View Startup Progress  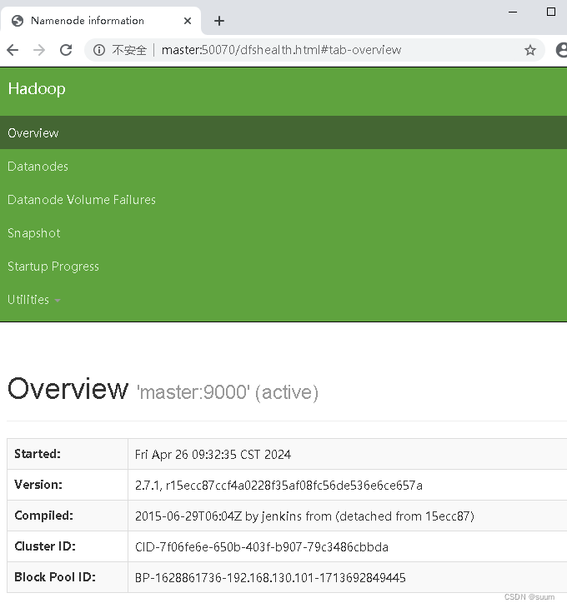[53, 267]
